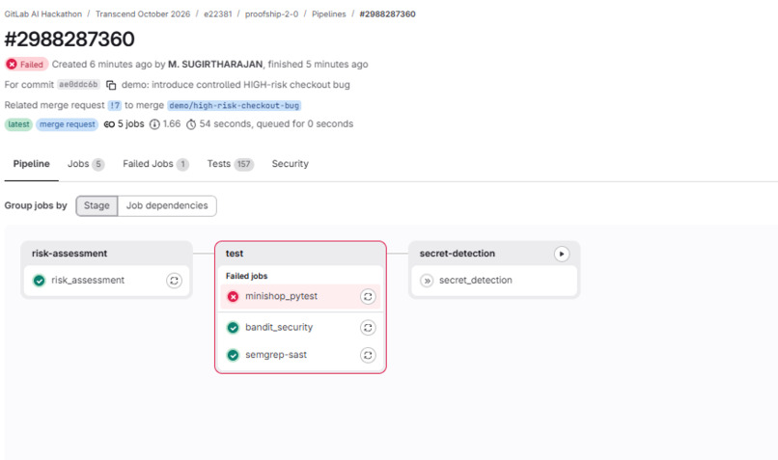Screen dimensions: 778x460
Task: Click the 'test' stage title
Action: tap(235, 254)
